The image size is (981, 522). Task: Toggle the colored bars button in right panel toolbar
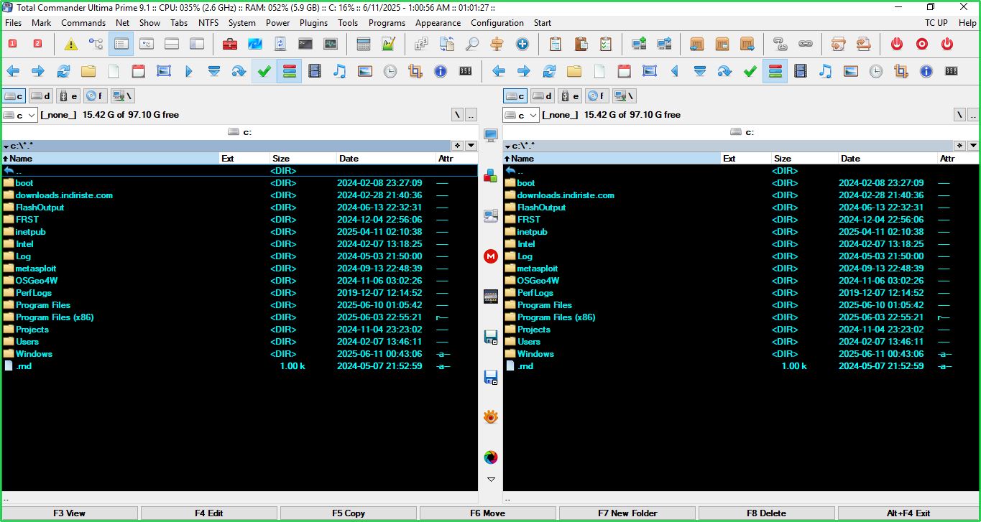coord(775,71)
